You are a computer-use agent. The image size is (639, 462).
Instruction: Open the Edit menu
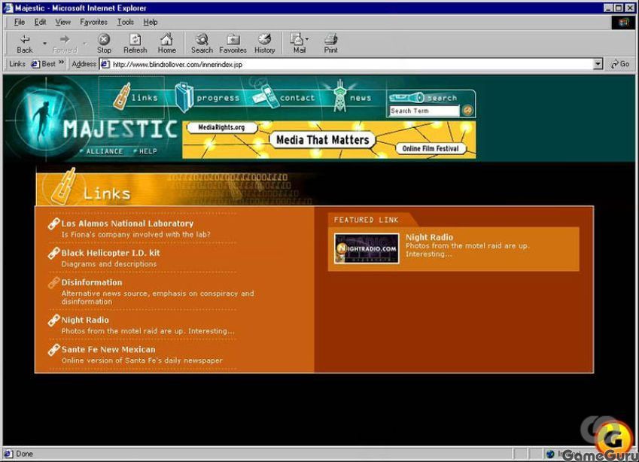point(40,22)
